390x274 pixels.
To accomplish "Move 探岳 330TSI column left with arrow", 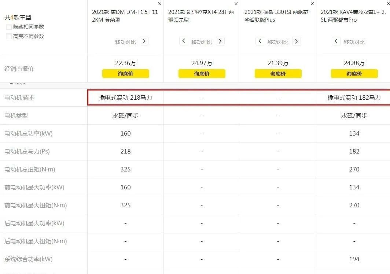I will pyautogui.click(x=260, y=41).
